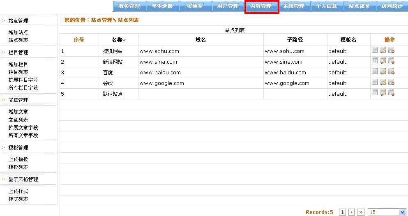Open the 系统管理 tab

click(x=294, y=7)
